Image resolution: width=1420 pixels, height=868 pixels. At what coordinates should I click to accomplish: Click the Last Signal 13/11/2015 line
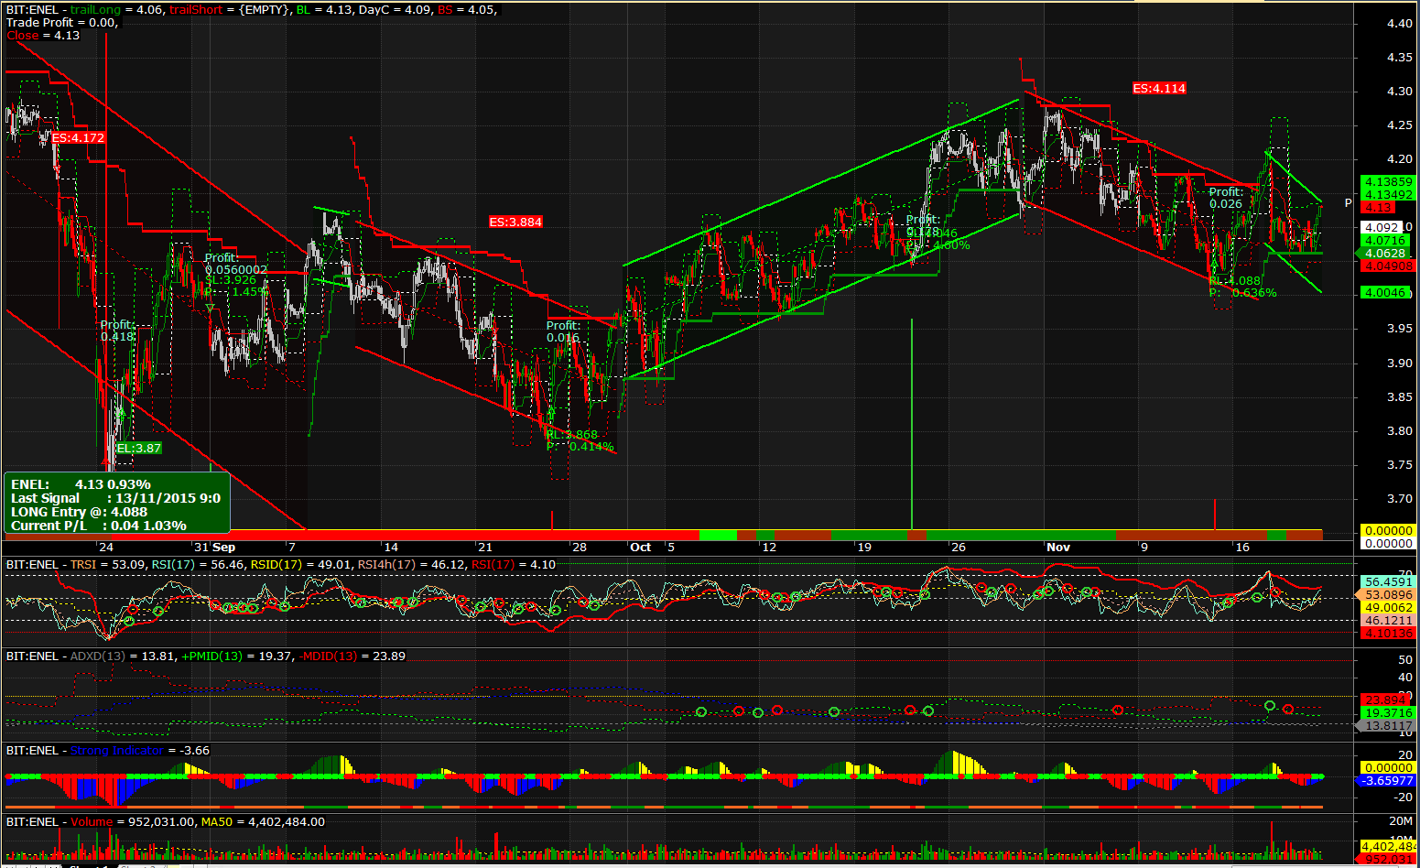(x=115, y=498)
